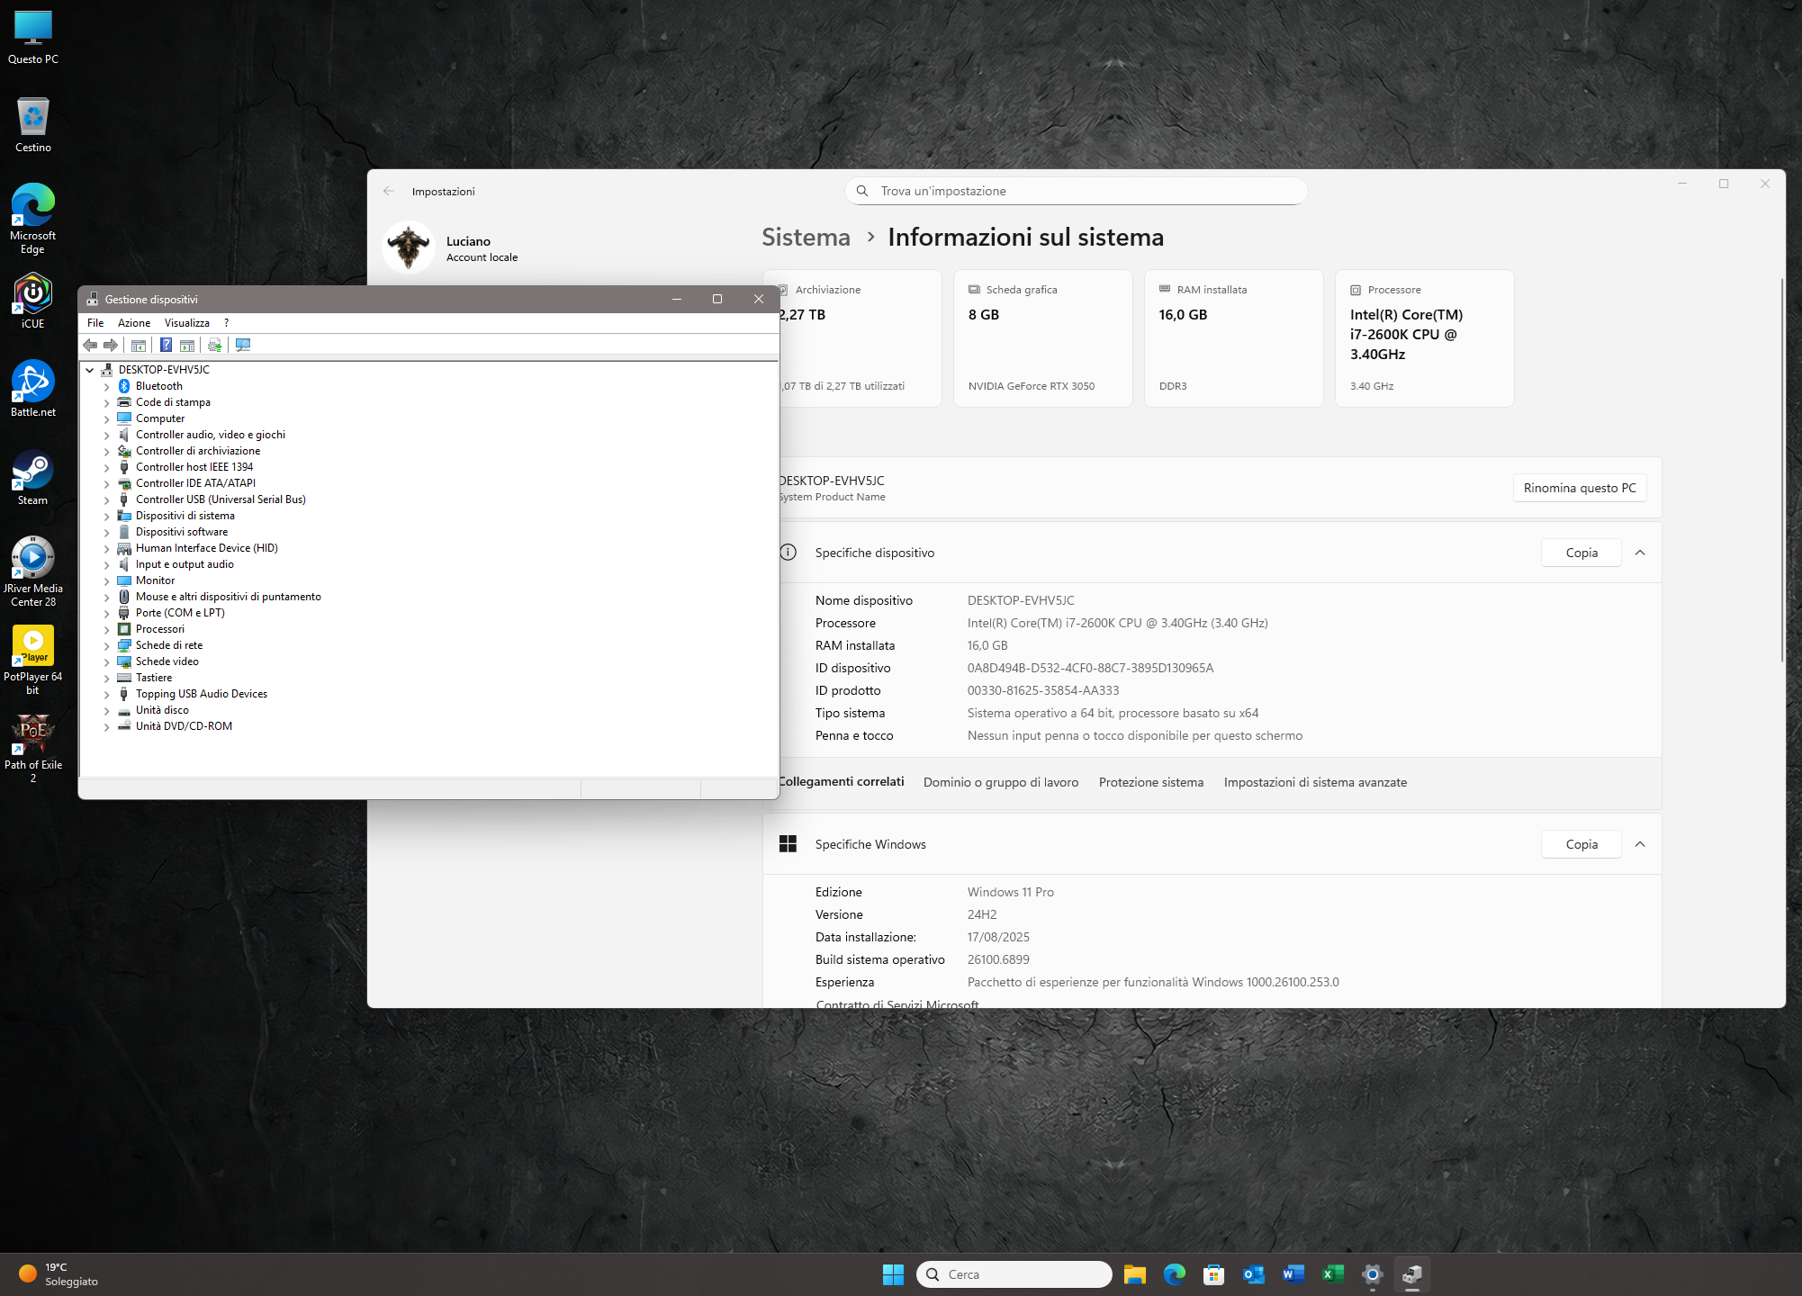Open File Explorer from the taskbar
Viewport: 1802px width, 1296px height.
[x=1134, y=1274]
